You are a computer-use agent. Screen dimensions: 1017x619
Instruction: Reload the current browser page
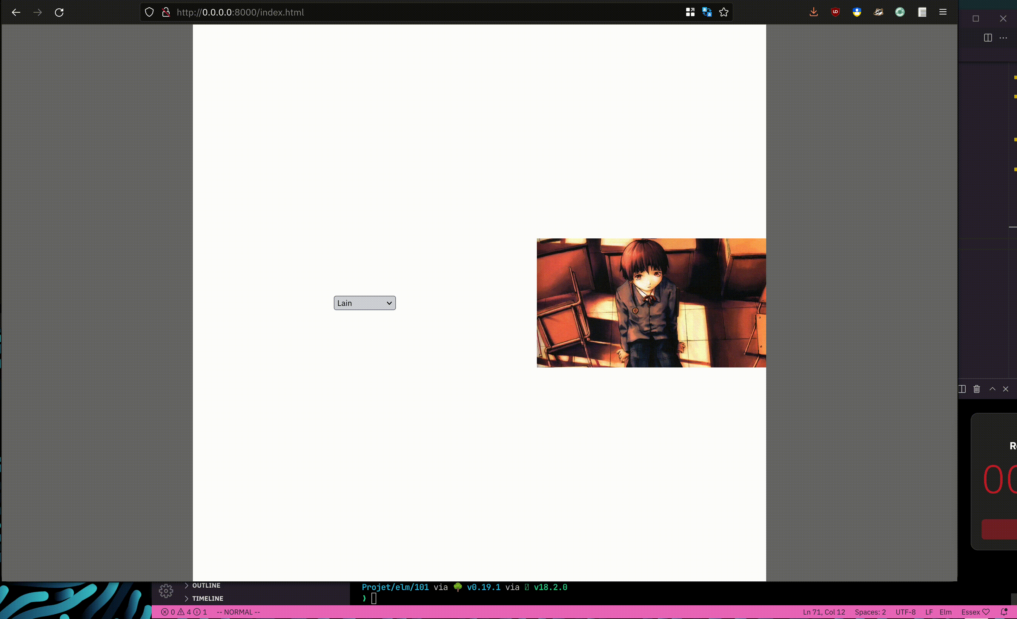tap(59, 12)
